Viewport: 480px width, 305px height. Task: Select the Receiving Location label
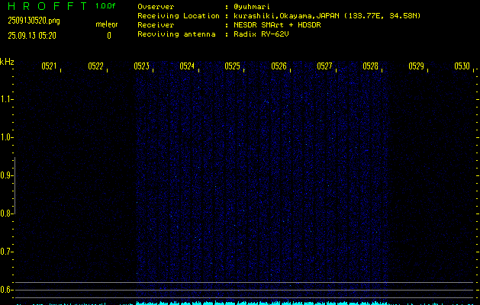[x=179, y=16]
